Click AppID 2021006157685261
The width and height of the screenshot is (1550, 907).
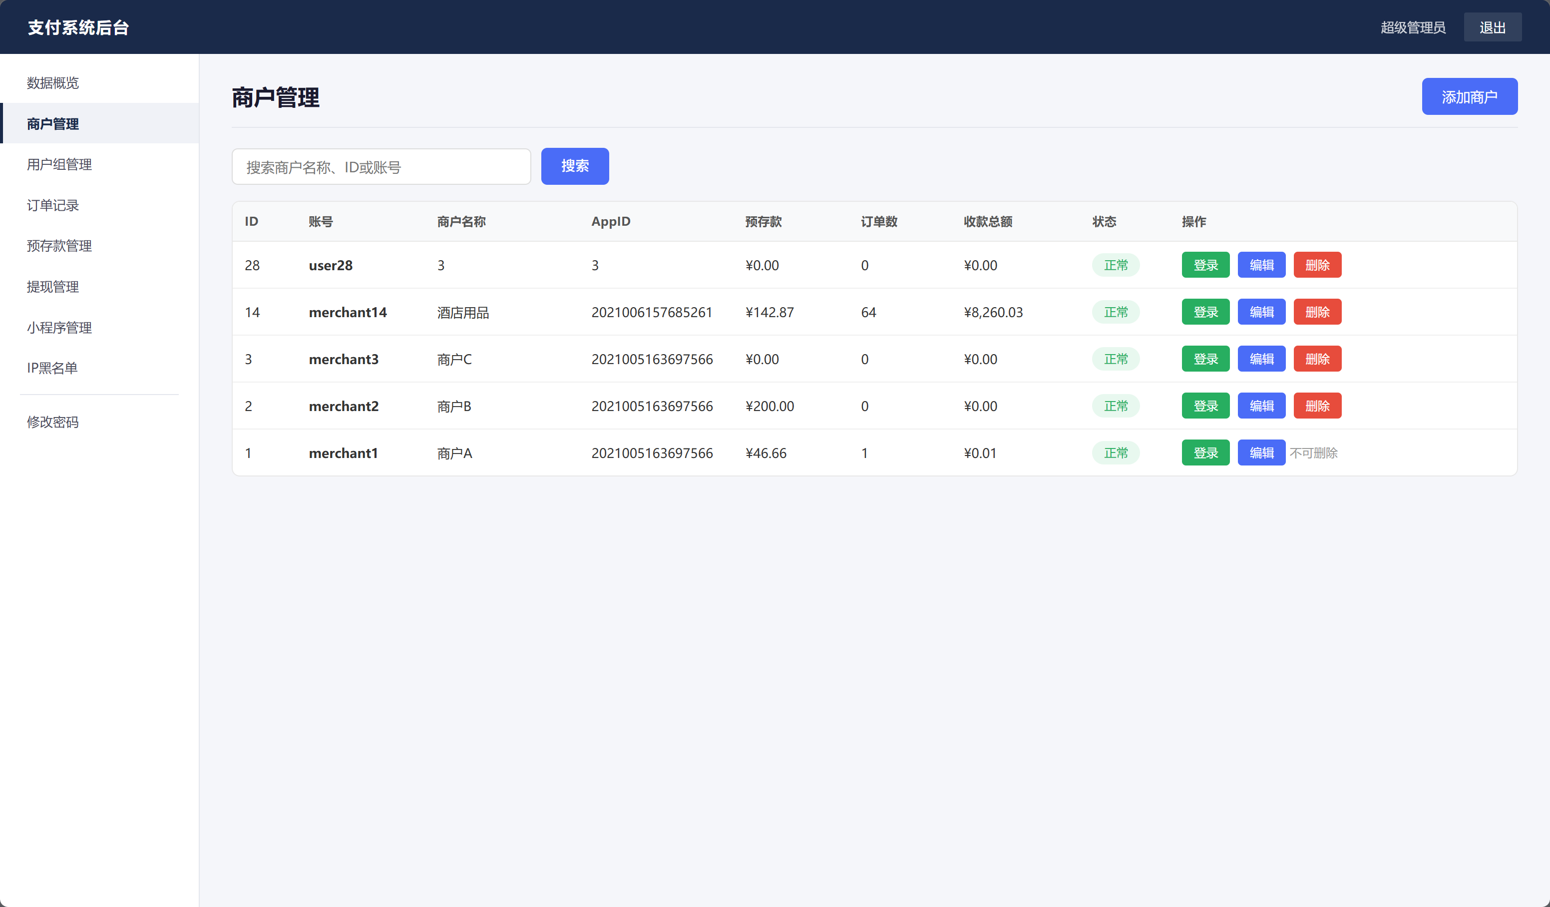651,312
